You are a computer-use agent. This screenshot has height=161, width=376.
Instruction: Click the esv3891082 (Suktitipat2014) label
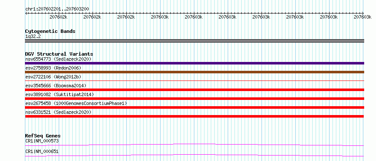[60, 94]
